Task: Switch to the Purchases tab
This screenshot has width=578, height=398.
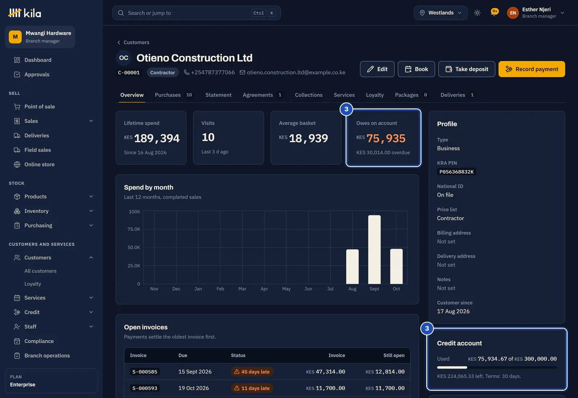Action: tap(173, 95)
